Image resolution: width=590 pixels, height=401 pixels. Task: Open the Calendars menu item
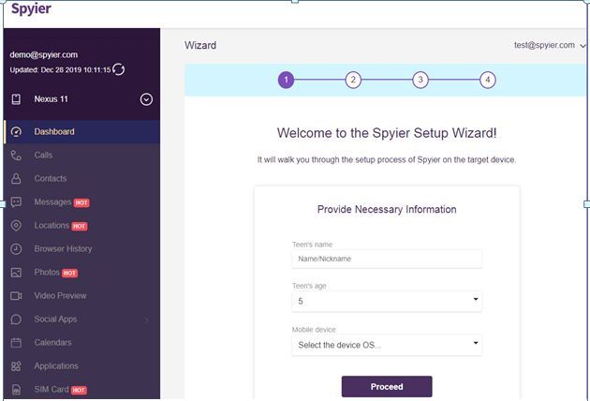(81, 343)
